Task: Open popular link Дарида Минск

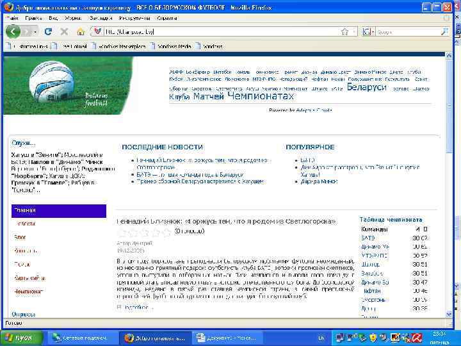Action: [x=319, y=181]
